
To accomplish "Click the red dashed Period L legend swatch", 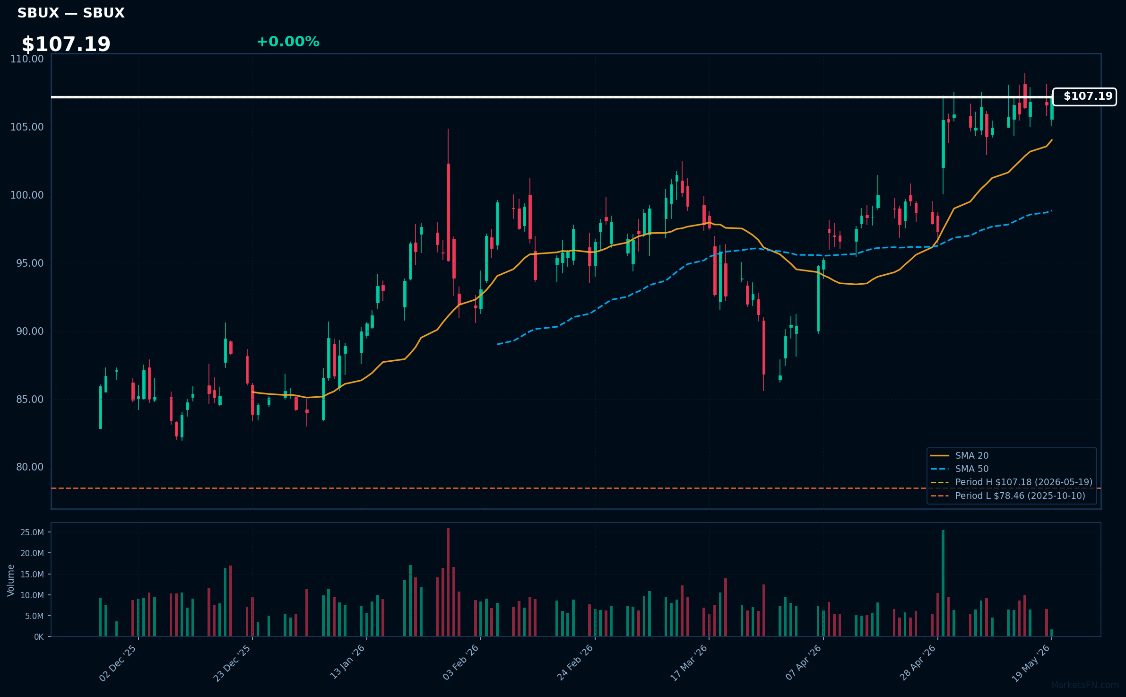I will [940, 496].
